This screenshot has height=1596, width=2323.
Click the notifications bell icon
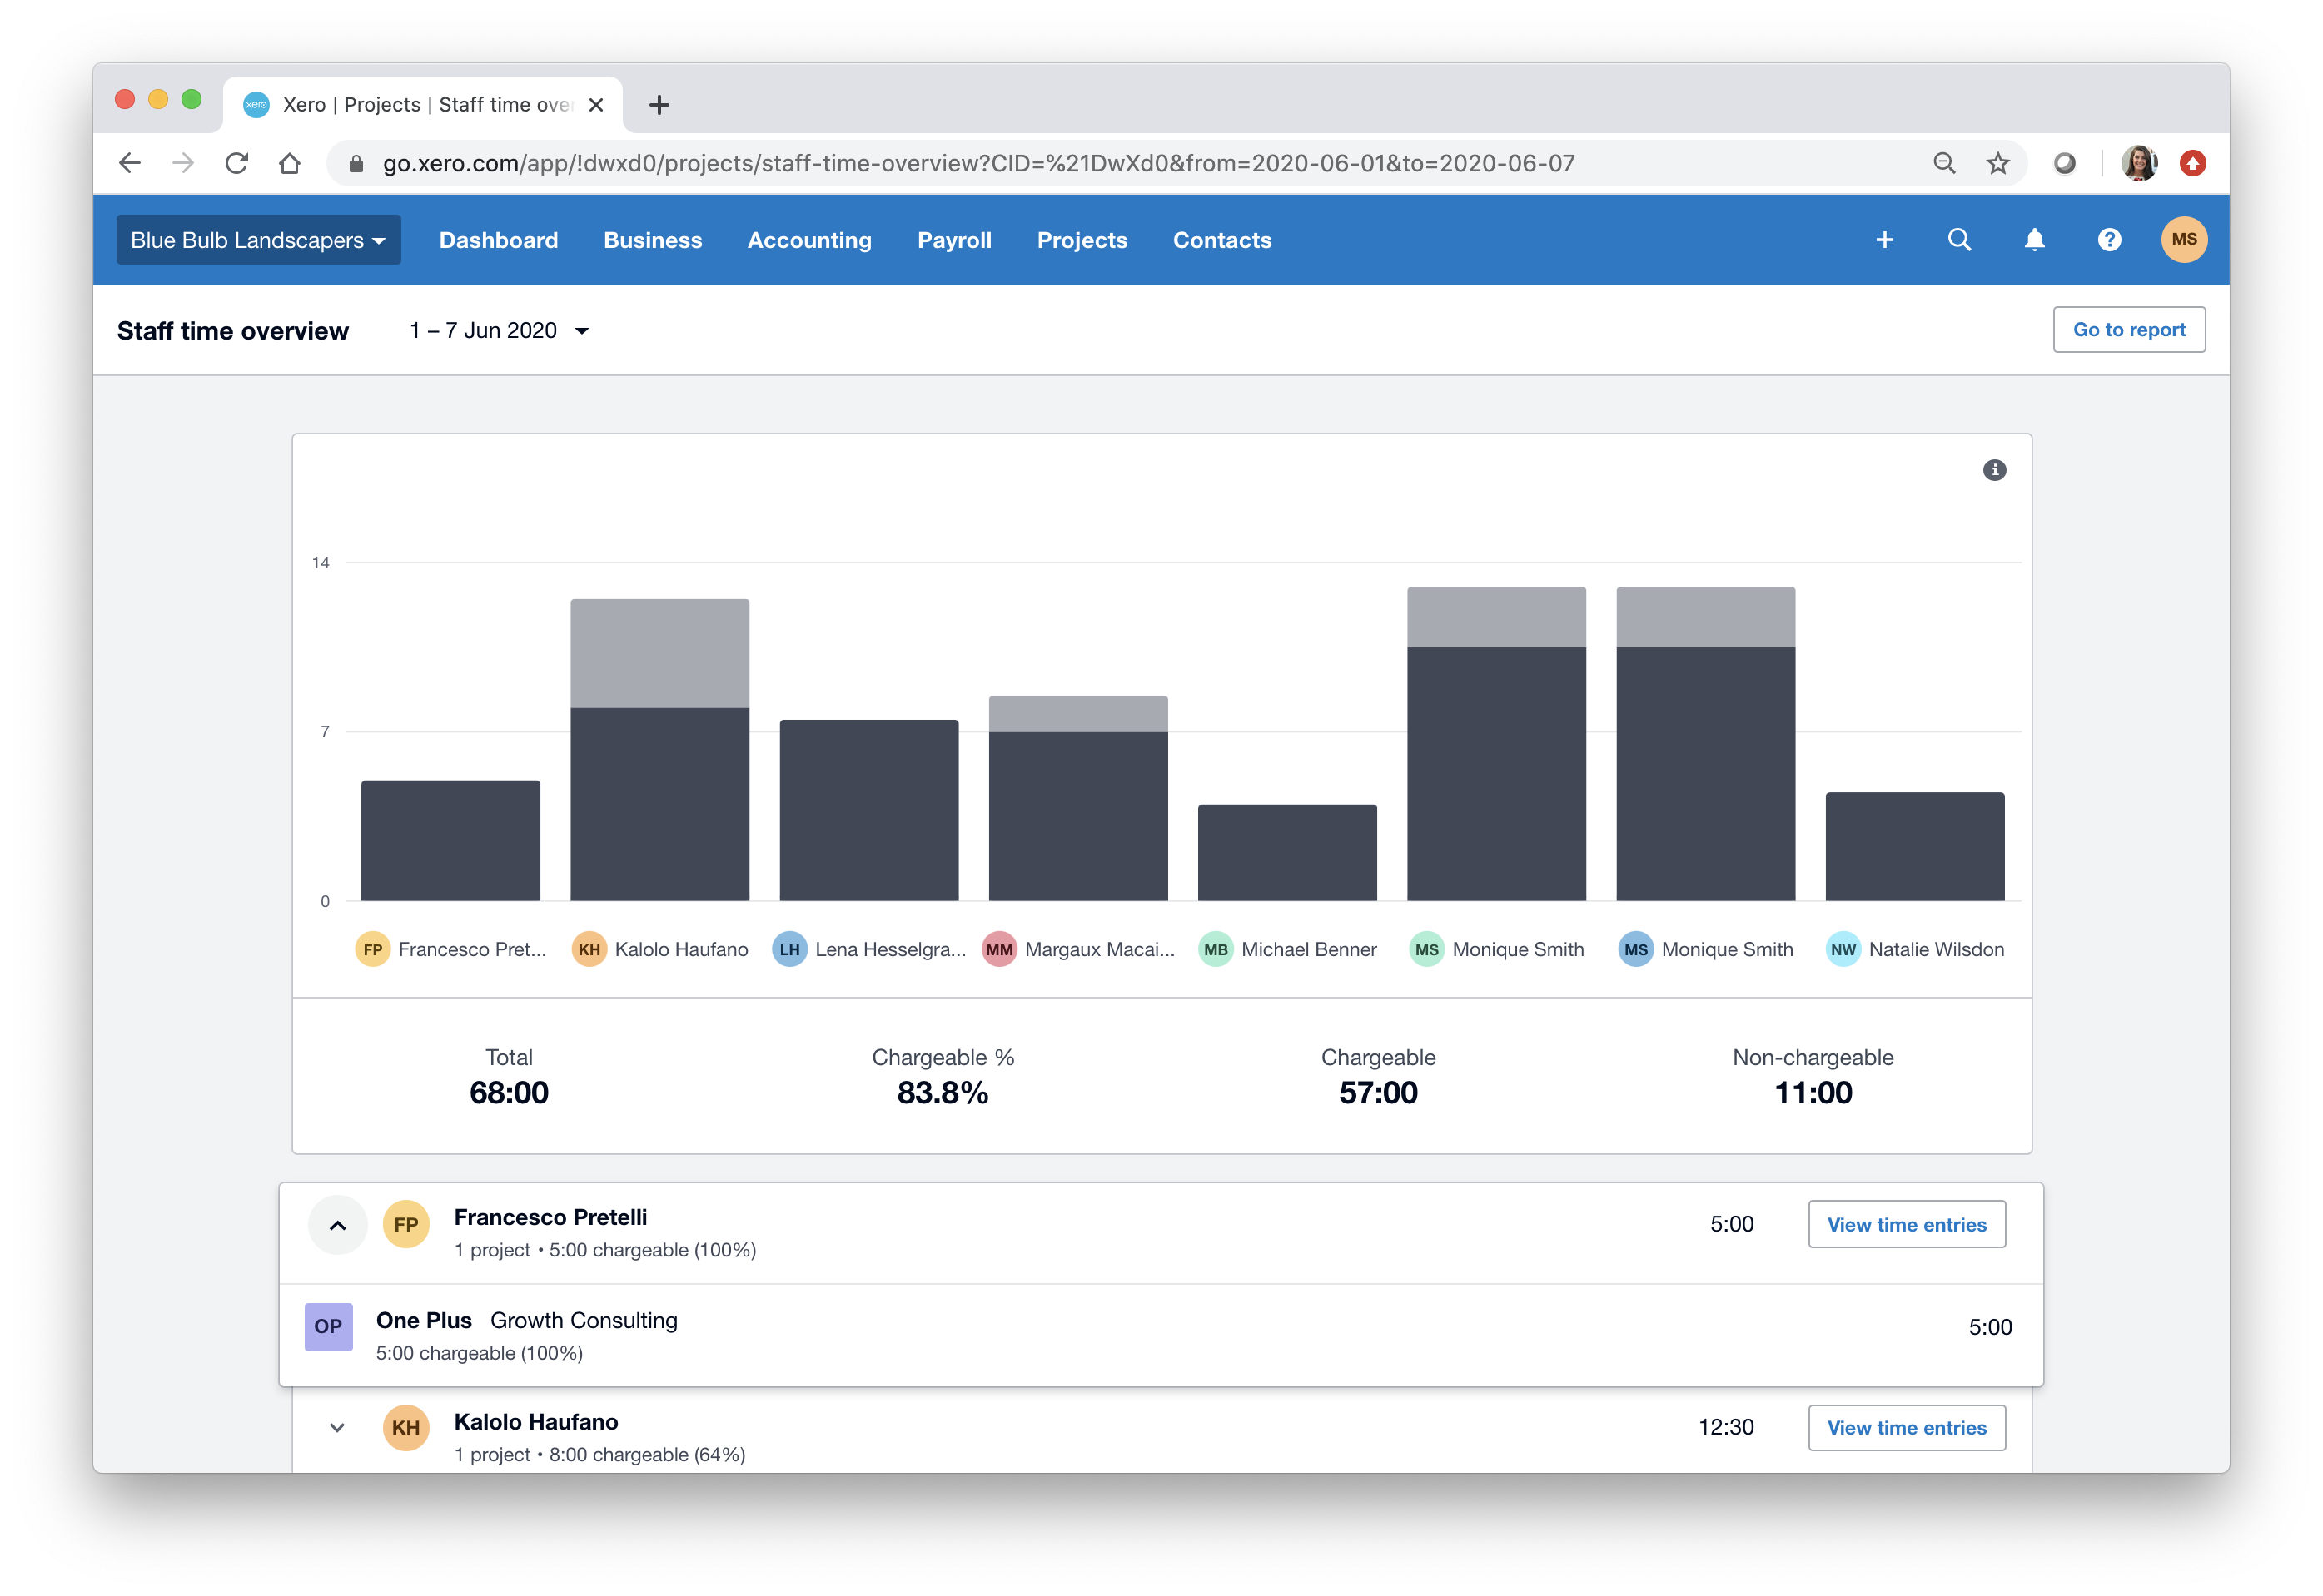[2033, 240]
